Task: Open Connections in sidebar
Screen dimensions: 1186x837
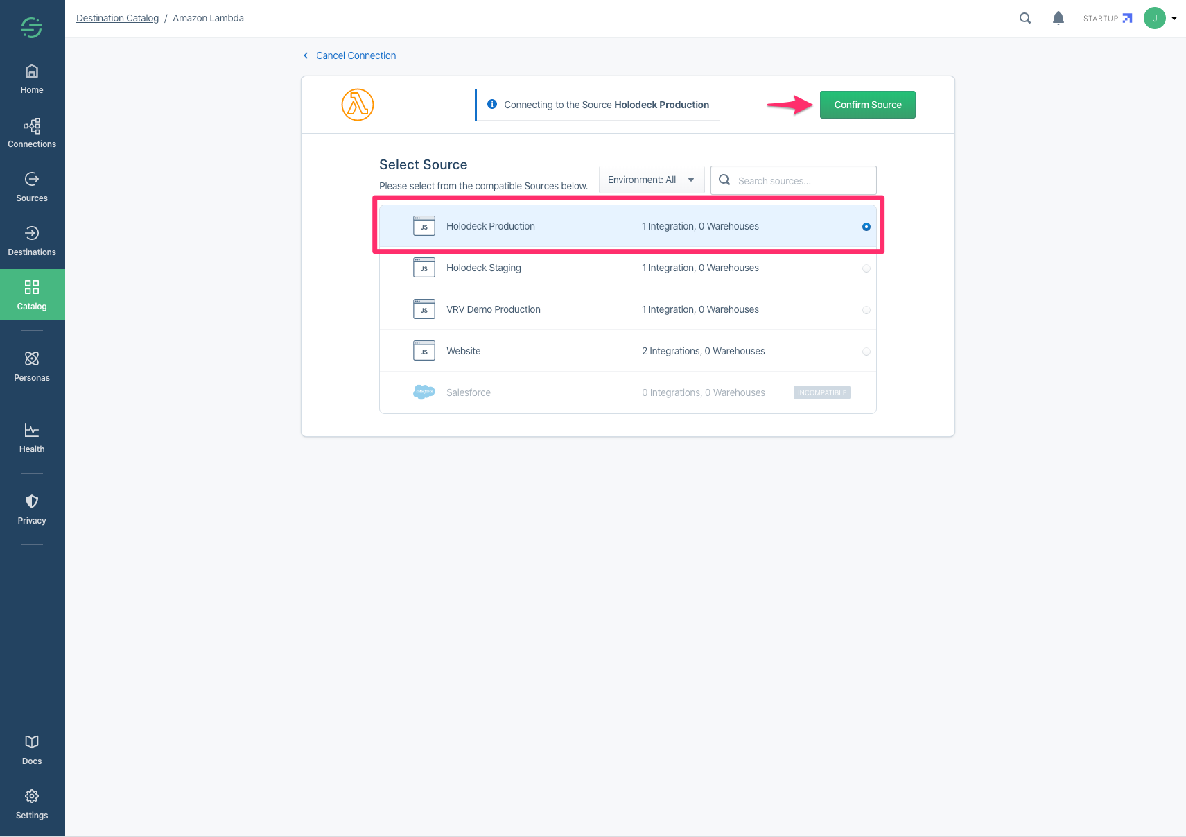Action: click(32, 134)
